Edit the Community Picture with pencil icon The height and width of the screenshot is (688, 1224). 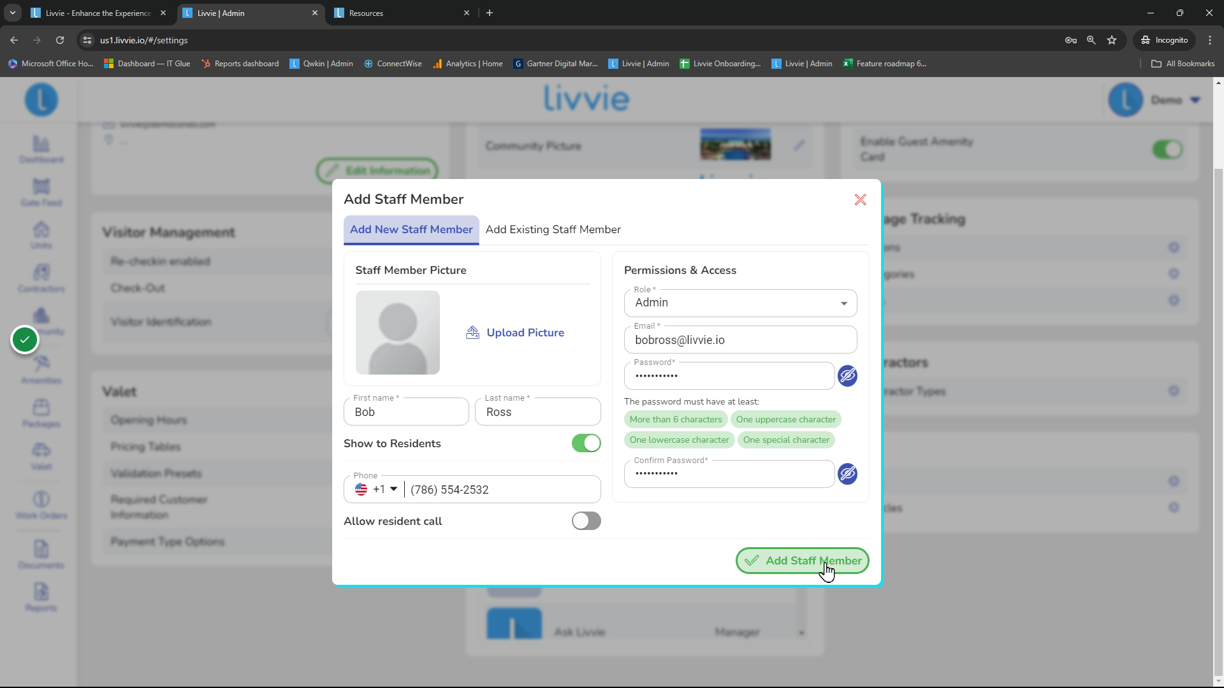point(799,146)
